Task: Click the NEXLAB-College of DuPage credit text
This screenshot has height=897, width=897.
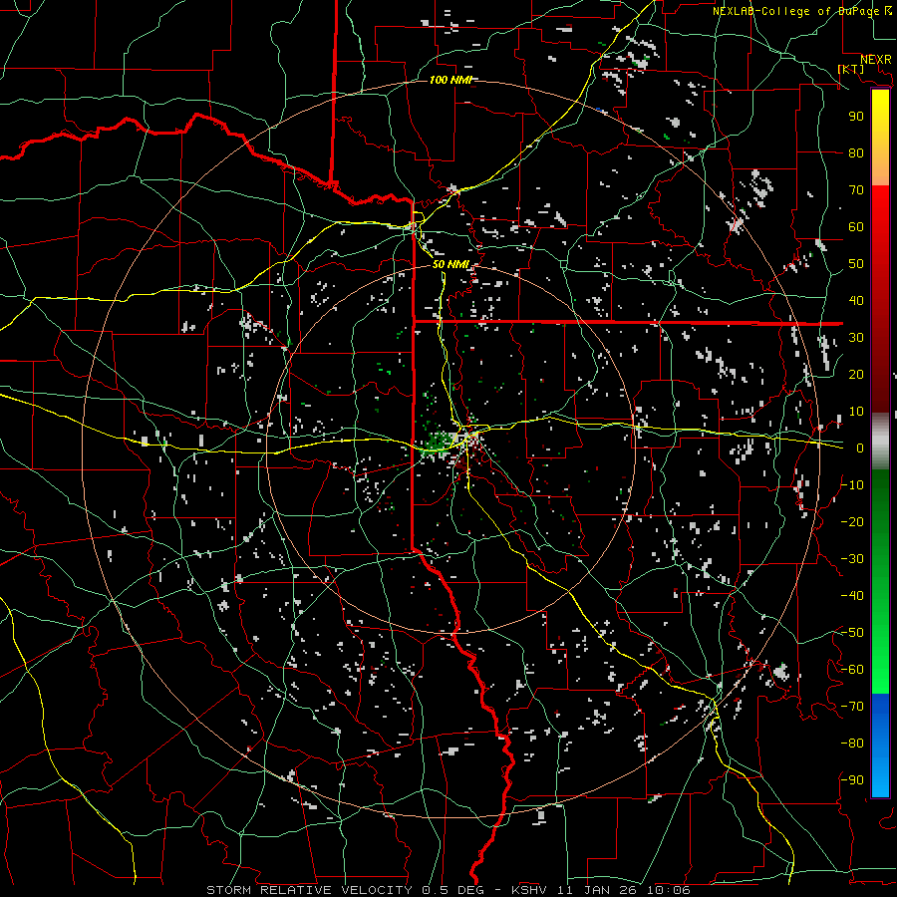Action: (x=801, y=11)
